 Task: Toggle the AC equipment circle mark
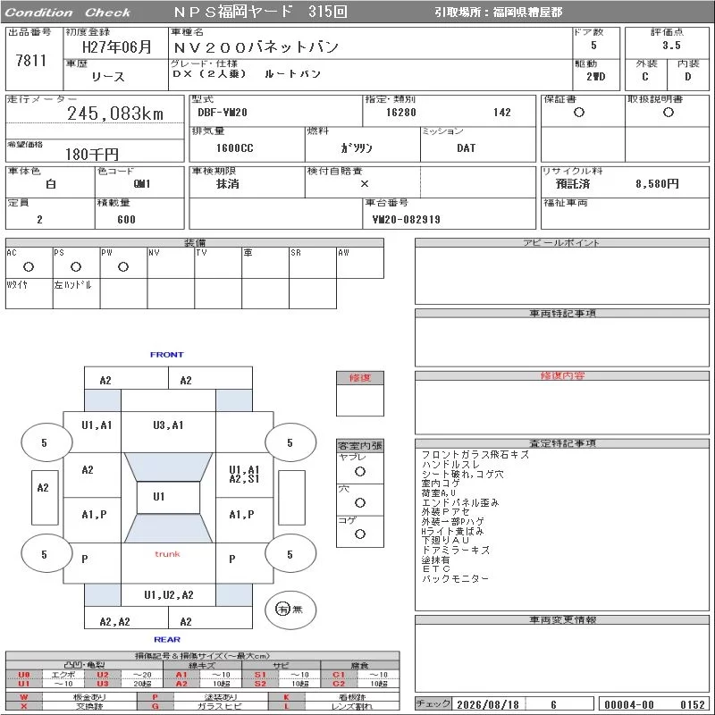pyautogui.click(x=29, y=266)
